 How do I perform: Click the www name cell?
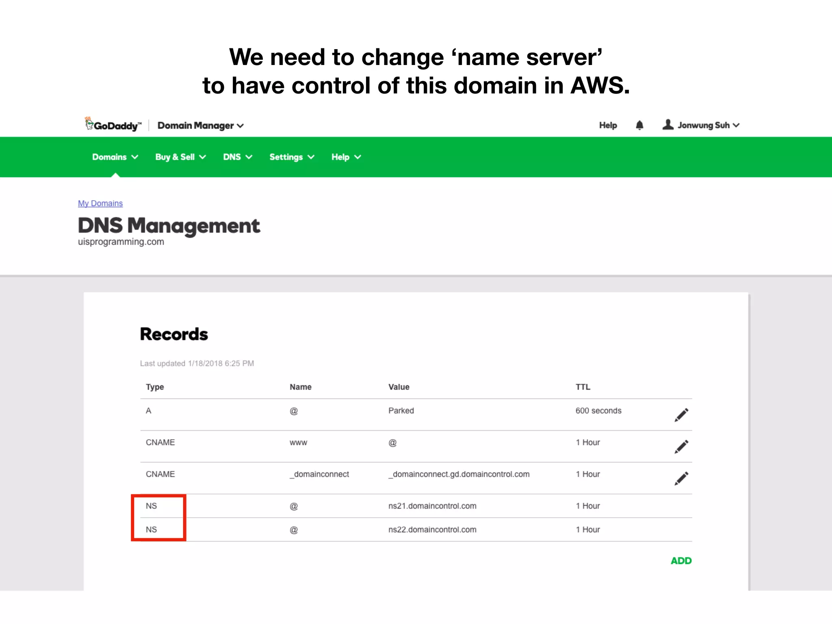pos(298,442)
